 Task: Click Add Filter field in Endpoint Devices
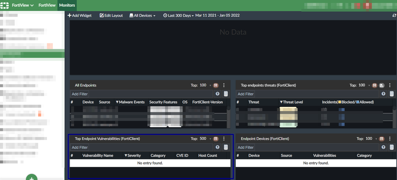[245, 147]
